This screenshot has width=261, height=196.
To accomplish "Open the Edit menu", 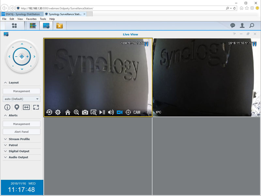I will 12,19.
